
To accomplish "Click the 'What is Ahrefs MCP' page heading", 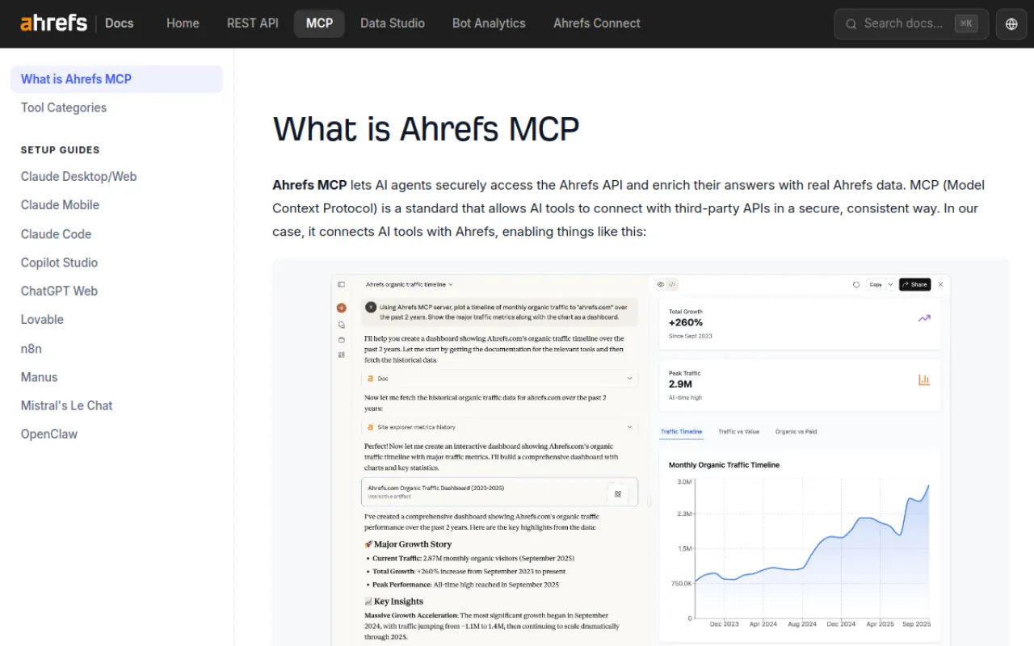I will click(x=427, y=129).
